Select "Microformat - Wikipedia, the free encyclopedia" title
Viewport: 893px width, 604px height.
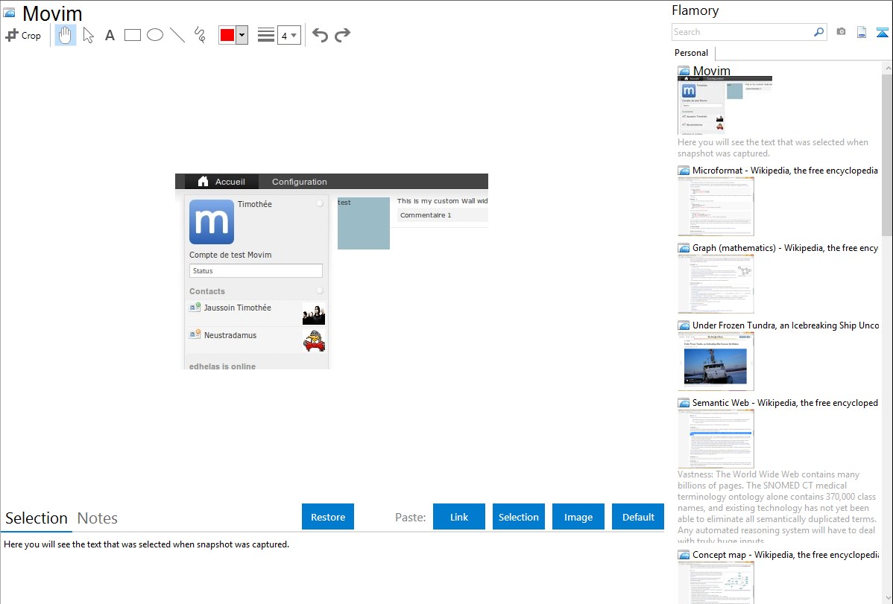786,171
